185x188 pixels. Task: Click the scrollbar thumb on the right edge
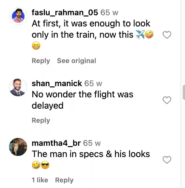(x=184, y=93)
